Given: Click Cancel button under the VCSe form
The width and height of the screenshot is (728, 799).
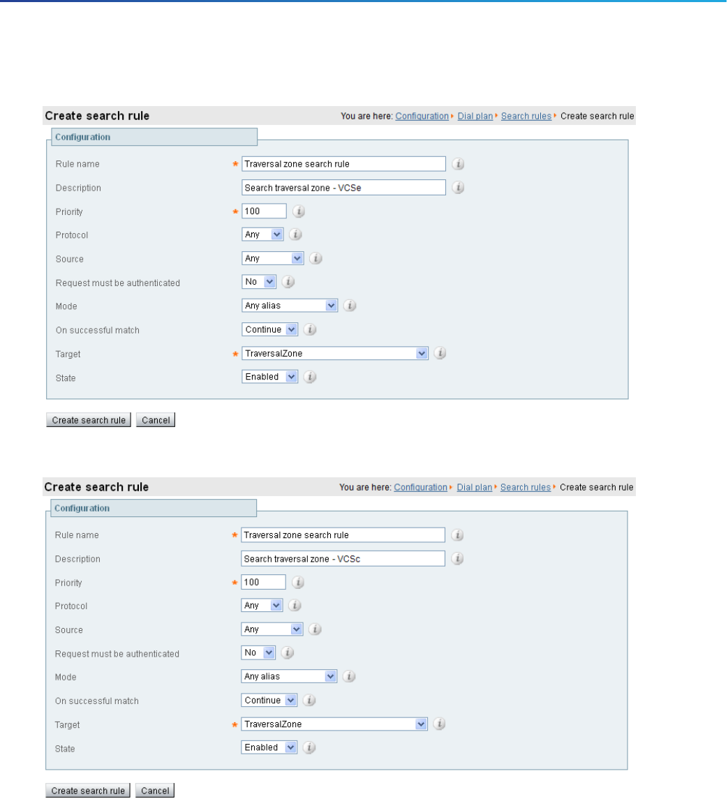Looking at the screenshot, I should pyautogui.click(x=156, y=420).
